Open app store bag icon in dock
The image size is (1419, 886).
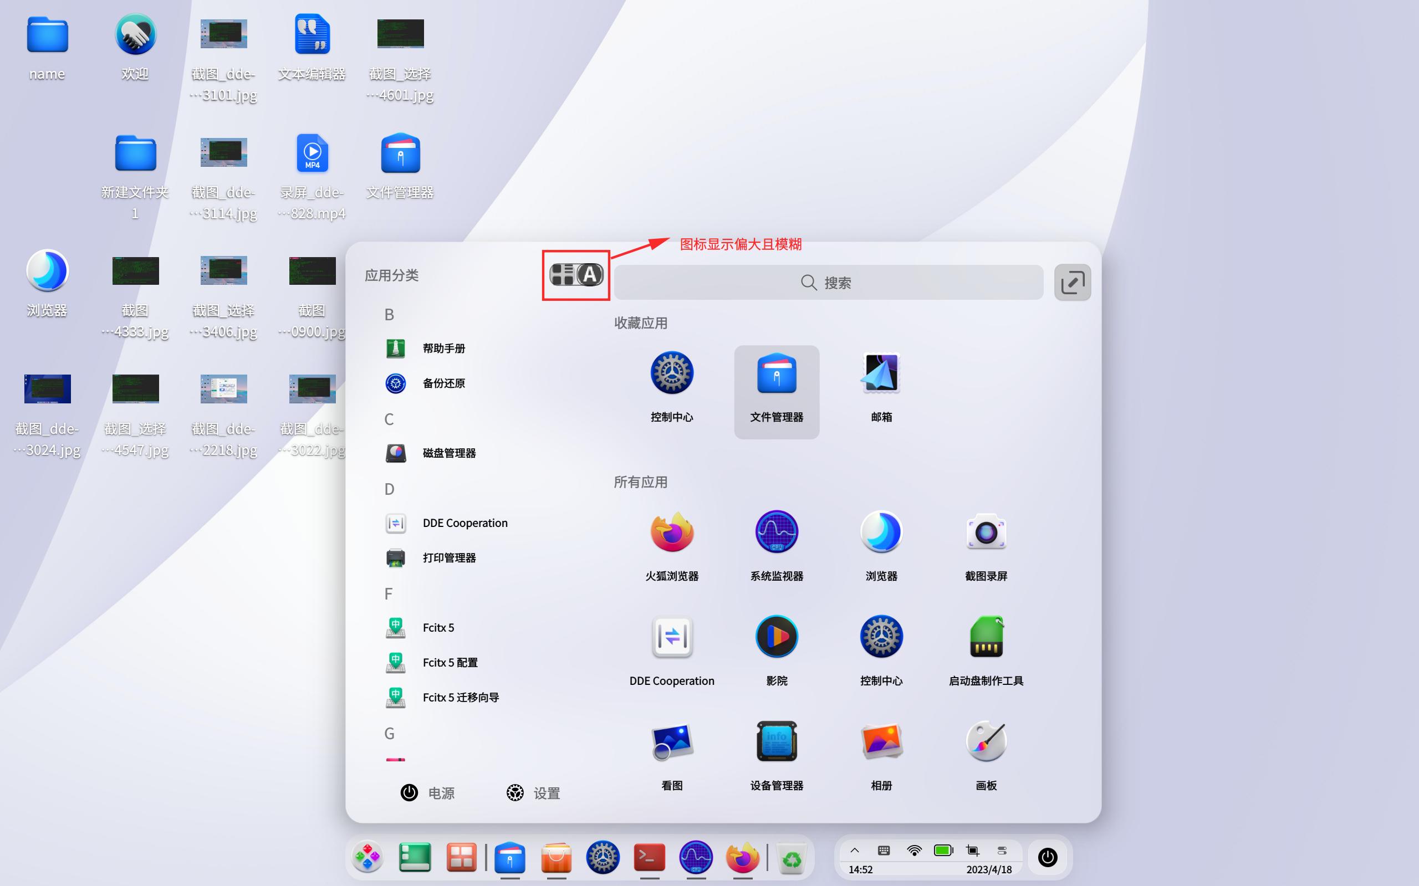coord(556,858)
